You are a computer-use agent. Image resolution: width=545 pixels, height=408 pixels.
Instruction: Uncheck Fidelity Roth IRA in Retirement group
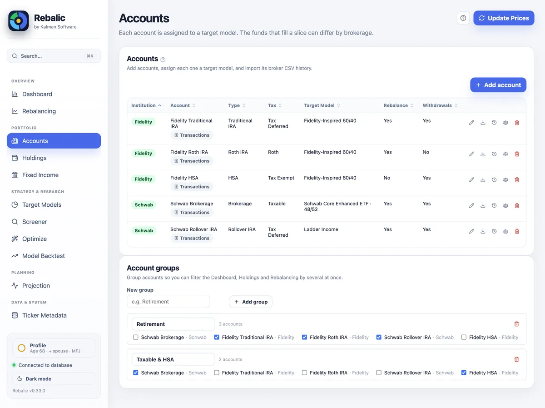tap(305, 337)
